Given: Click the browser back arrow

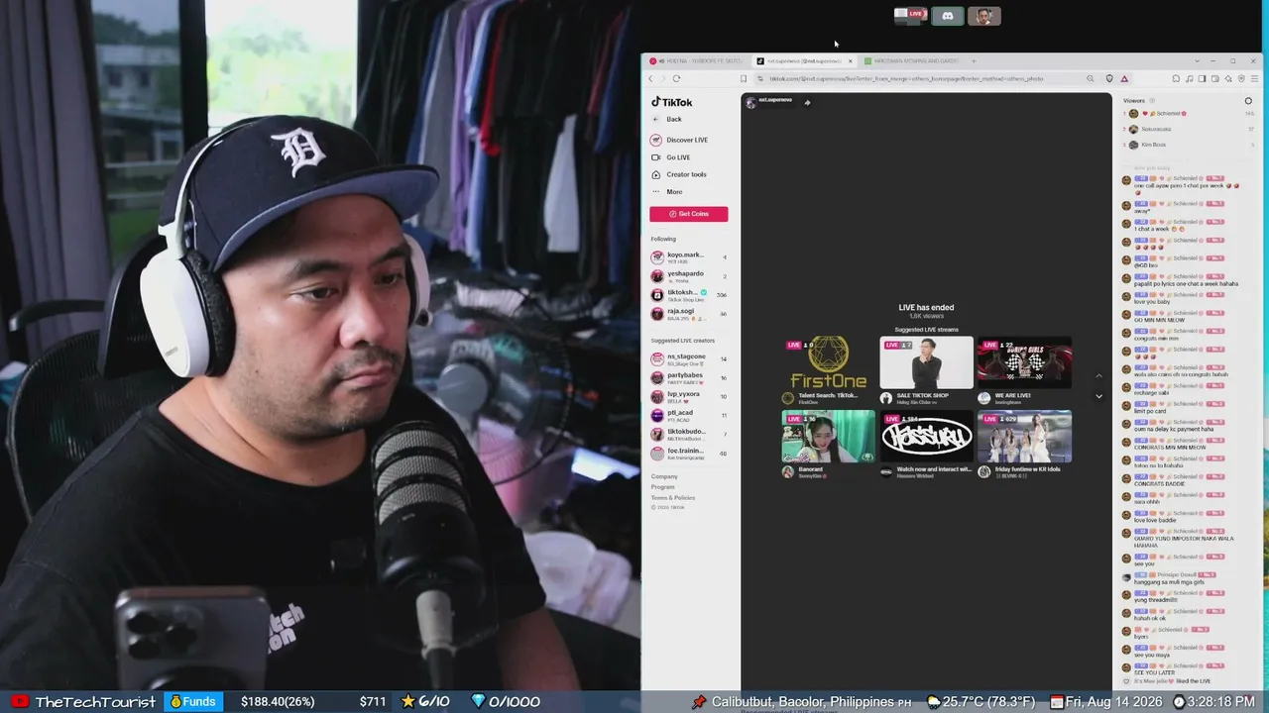Looking at the screenshot, I should coord(651,78).
